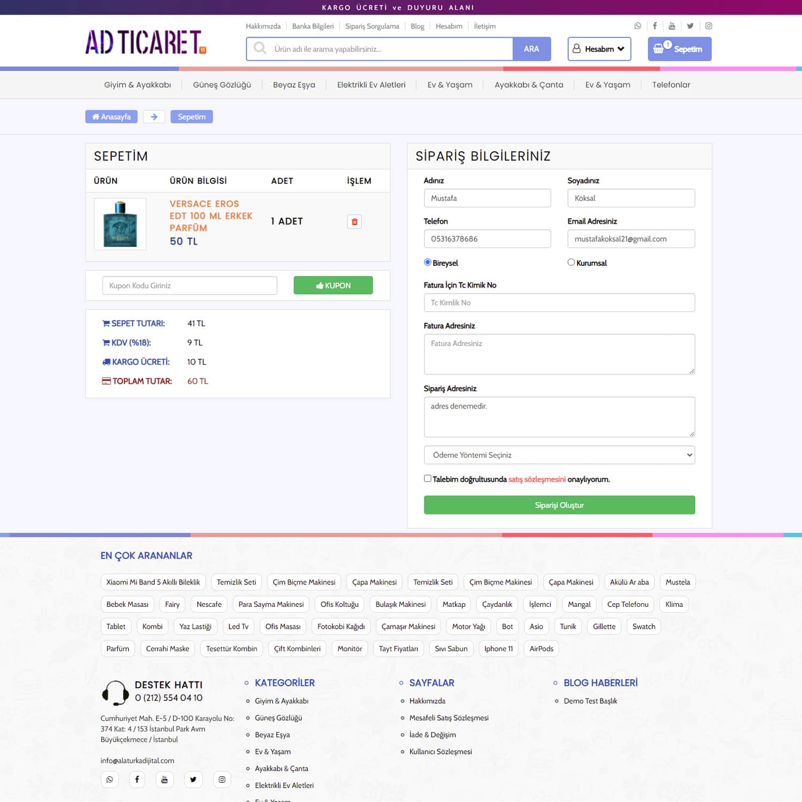Focus the Soyadınız input field
This screenshot has width=802, height=802.
(631, 198)
